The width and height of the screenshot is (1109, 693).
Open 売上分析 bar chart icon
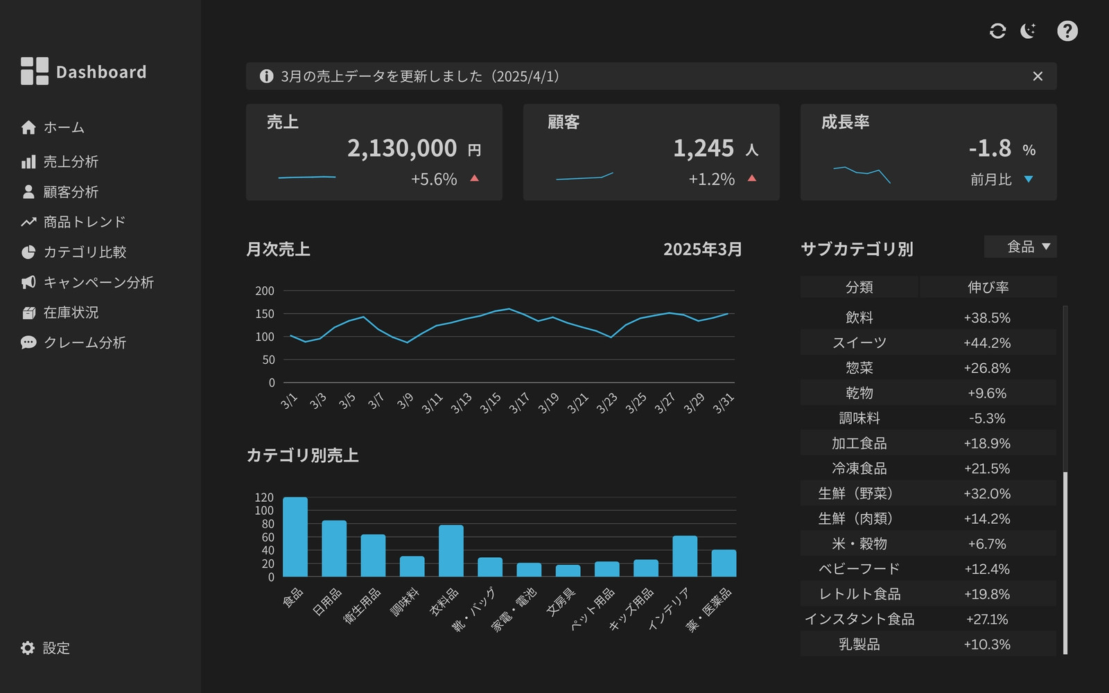point(28,162)
